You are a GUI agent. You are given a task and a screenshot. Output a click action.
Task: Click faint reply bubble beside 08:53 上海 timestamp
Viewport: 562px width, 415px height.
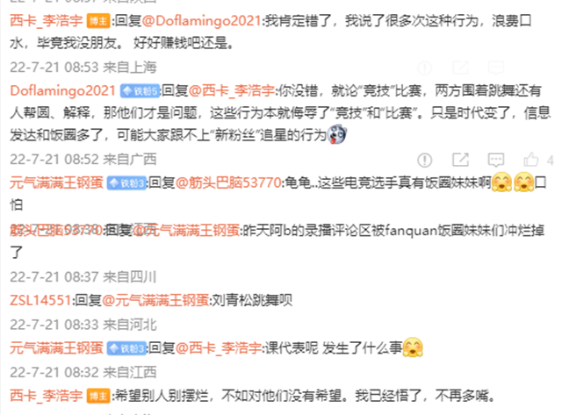[x=496, y=68]
